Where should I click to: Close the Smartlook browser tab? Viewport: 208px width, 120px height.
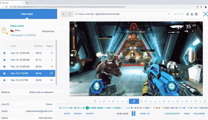pyautogui.click(x=23, y=3)
